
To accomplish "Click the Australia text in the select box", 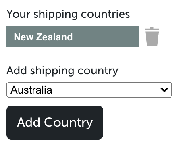I will pos(31,90).
